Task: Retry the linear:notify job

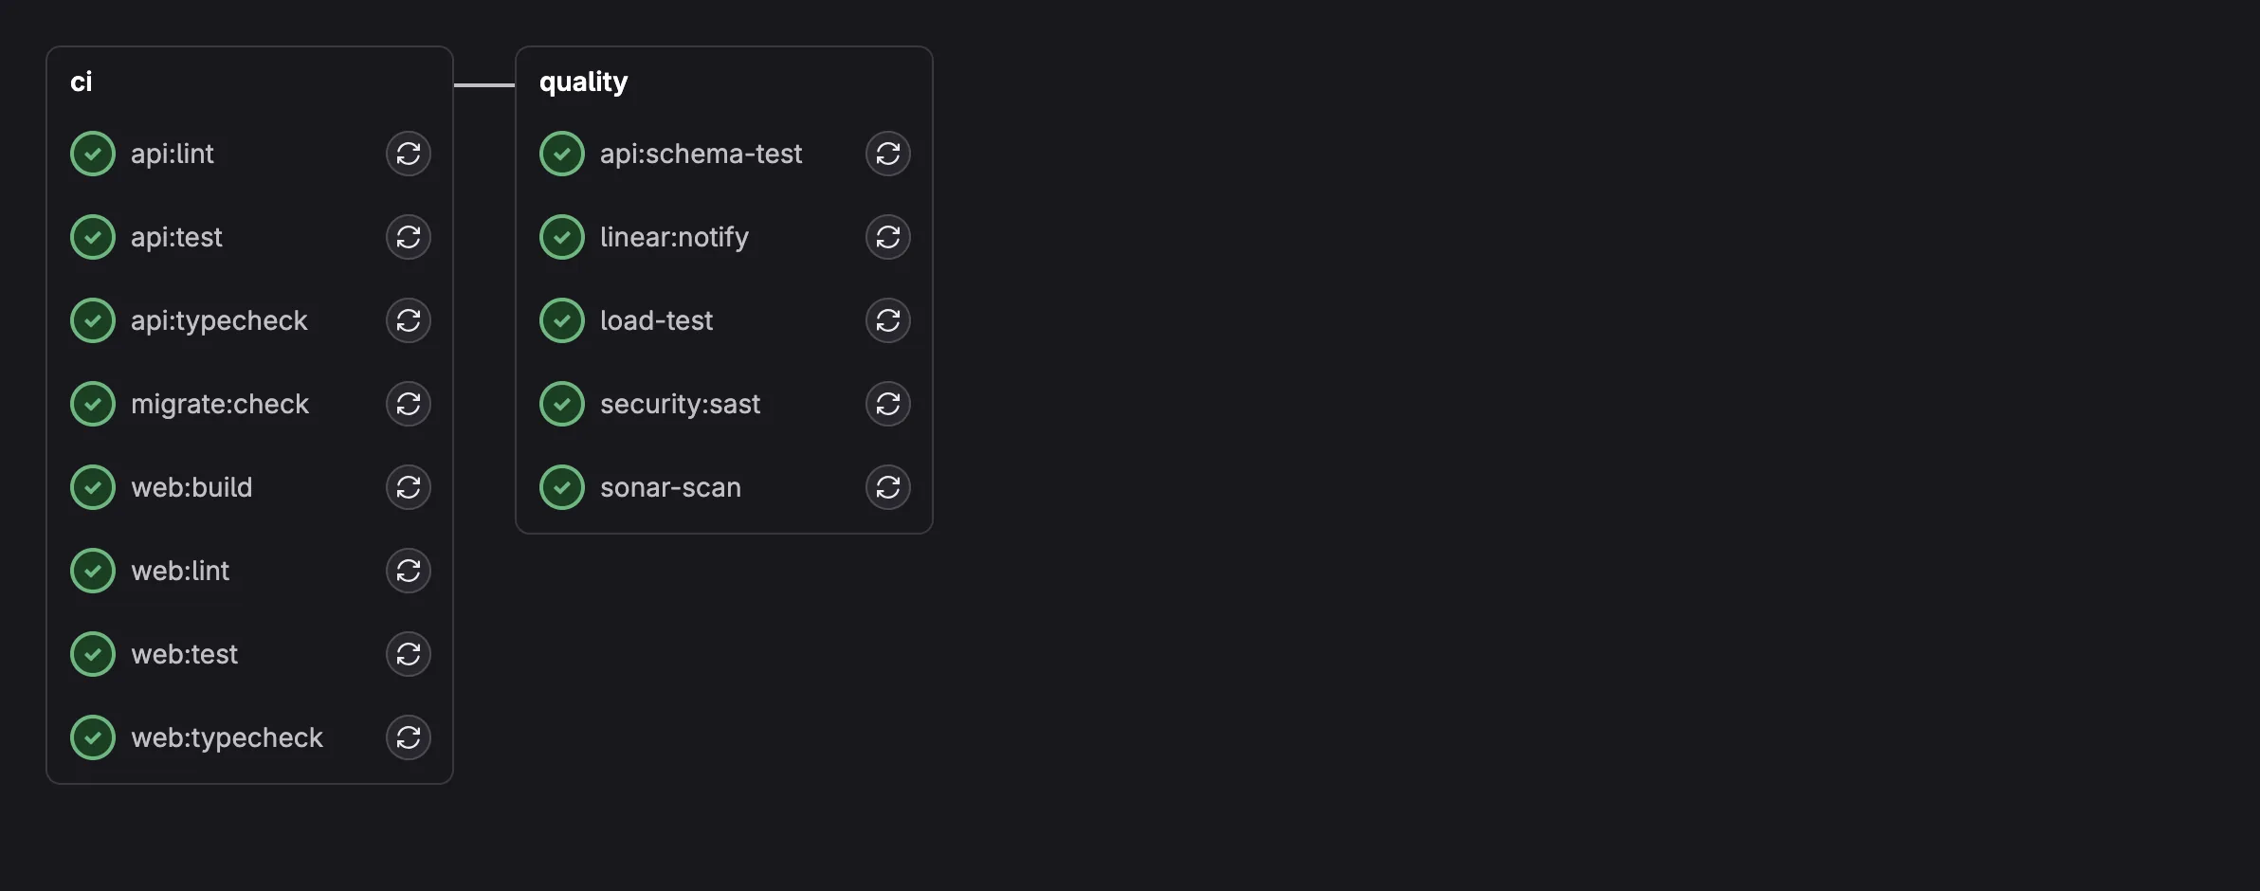Action: pyautogui.click(x=888, y=237)
